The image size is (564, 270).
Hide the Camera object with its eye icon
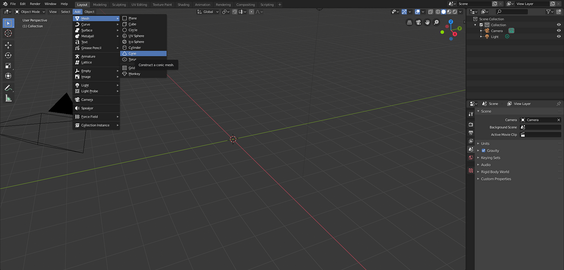[559, 31]
